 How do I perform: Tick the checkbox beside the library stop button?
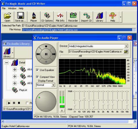coord(27,103)
